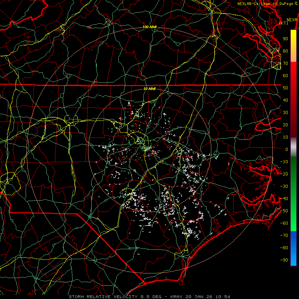The width and height of the screenshot is (299, 299).
Task: Click the blue bottom segment of color bar
Action: click(293, 249)
